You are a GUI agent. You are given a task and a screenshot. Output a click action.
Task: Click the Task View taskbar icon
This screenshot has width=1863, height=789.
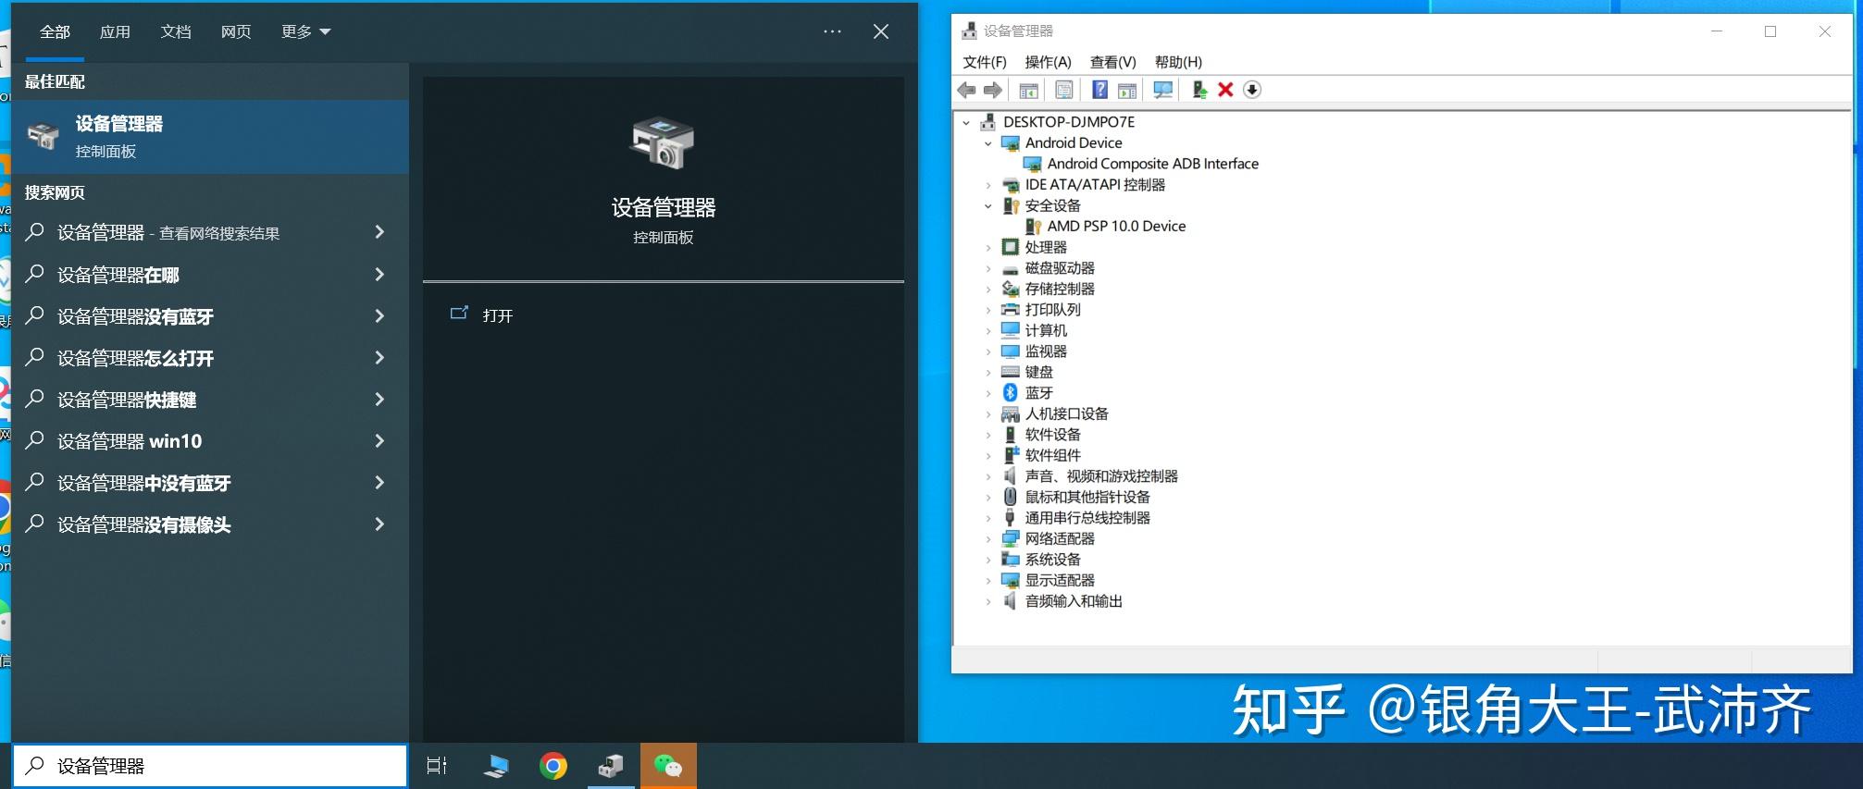(437, 766)
